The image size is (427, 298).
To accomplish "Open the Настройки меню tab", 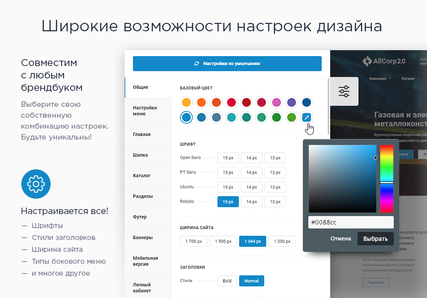I will coord(145,111).
